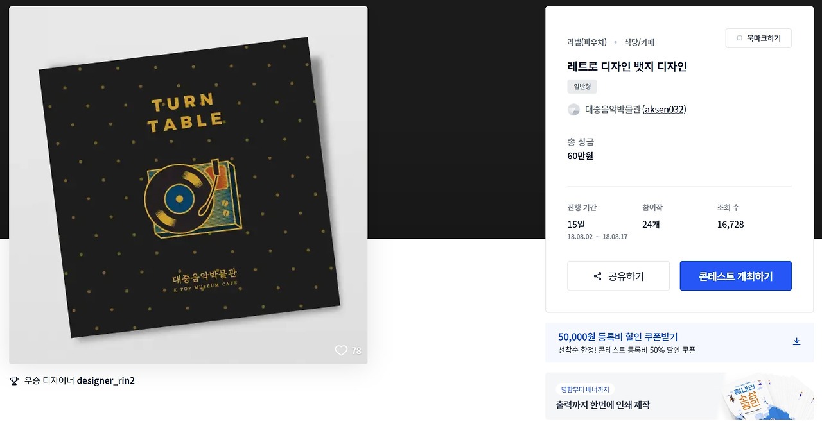This screenshot has height=424, width=822.
Task: Open the aksen032 user profile link
Action: coord(664,110)
